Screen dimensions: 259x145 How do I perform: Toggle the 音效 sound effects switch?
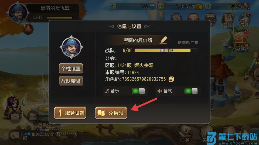pyautogui.click(x=191, y=91)
